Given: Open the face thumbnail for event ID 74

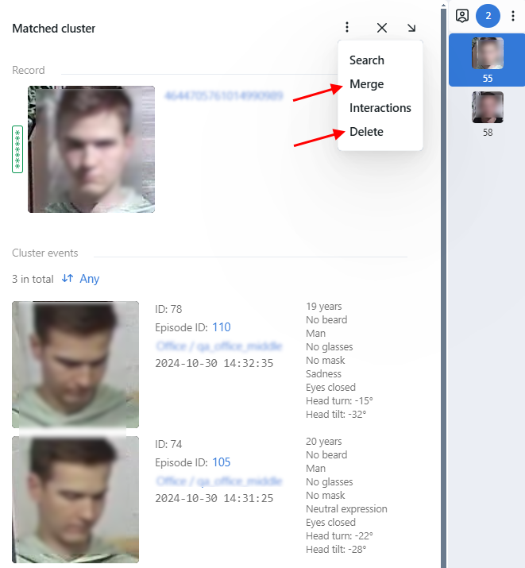Looking at the screenshot, I should [x=75, y=500].
